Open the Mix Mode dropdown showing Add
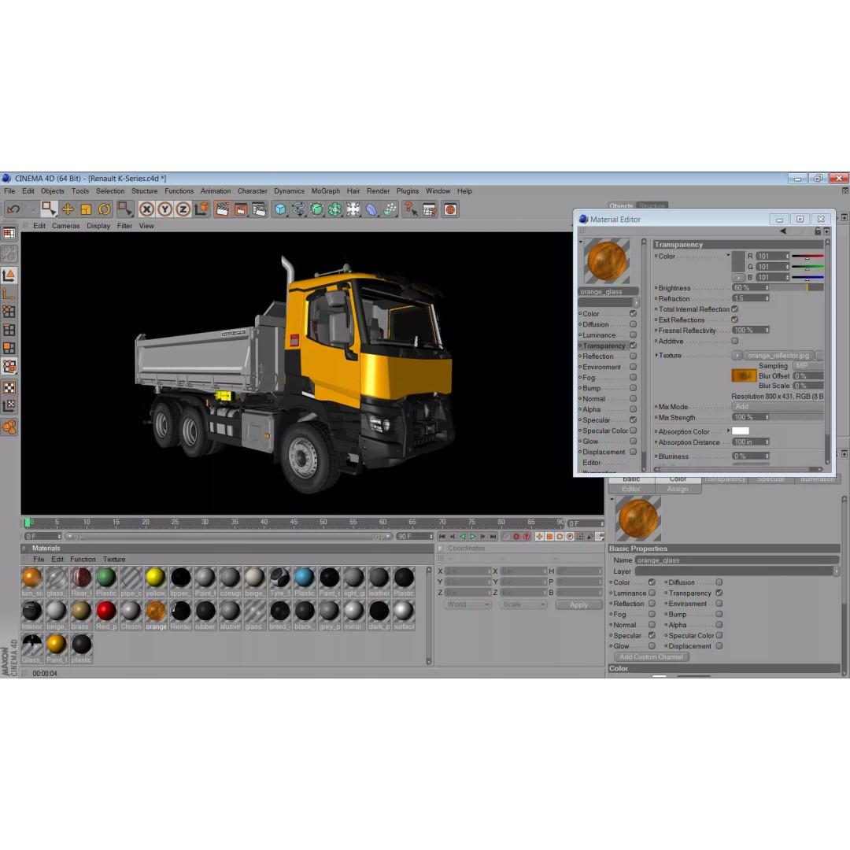Screen dimensions: 850x850 [x=777, y=407]
